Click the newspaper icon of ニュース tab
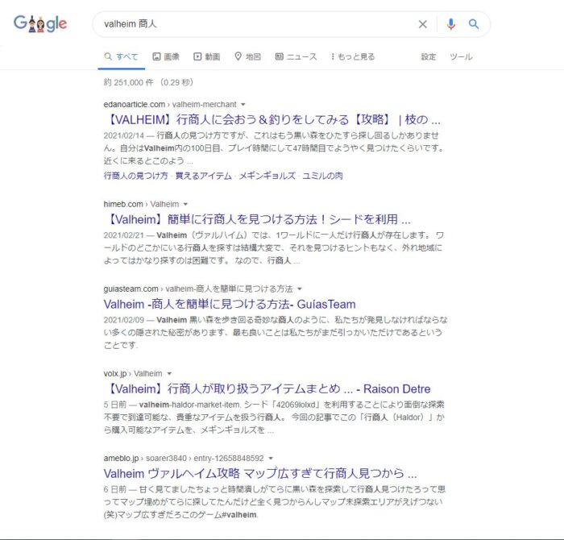Screen dimensions: 564x540 280,56
